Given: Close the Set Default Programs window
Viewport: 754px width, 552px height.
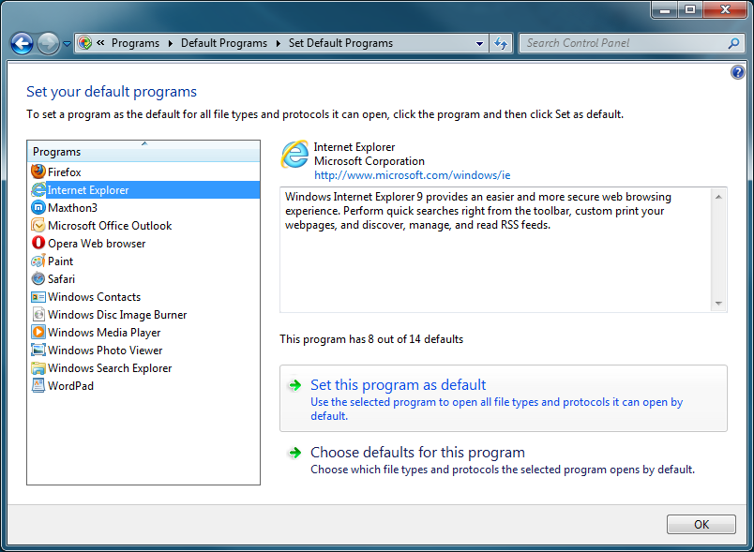Looking at the screenshot, I should 725,9.
